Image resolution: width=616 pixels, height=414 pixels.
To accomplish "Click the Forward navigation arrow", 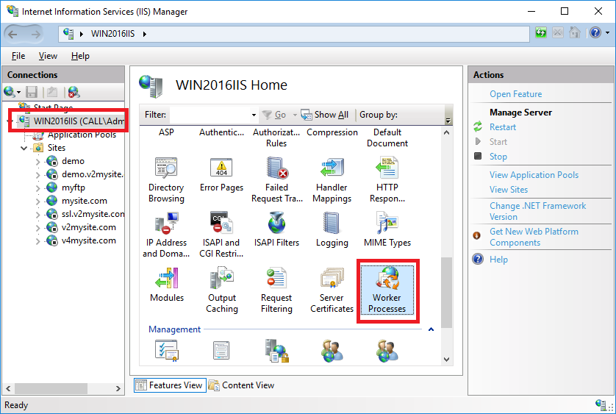I will (35, 35).
